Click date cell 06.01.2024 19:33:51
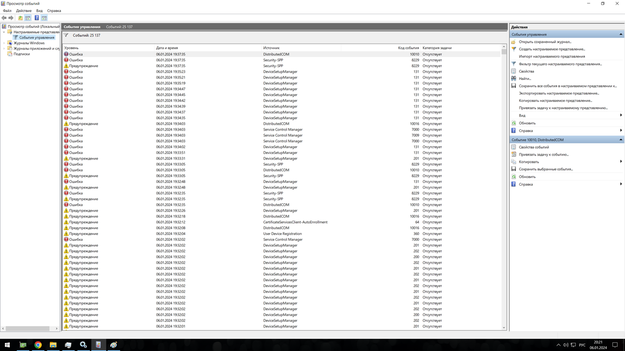Screen dimensions: 625x351 click(170, 153)
